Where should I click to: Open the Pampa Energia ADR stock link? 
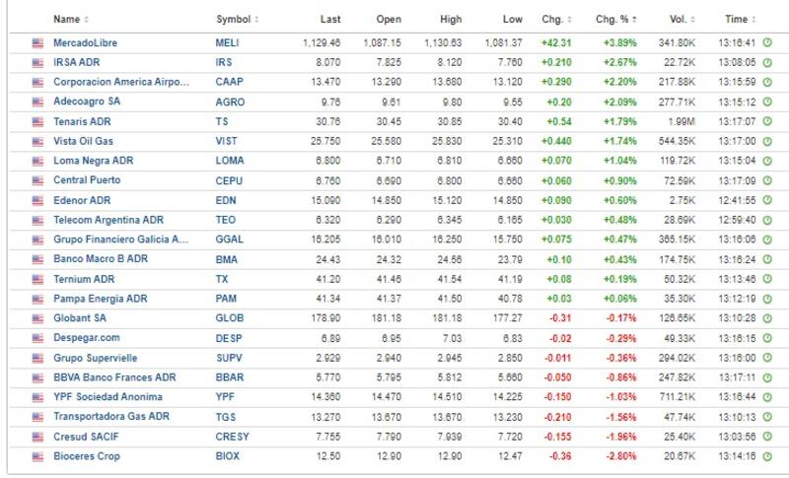coord(100,299)
